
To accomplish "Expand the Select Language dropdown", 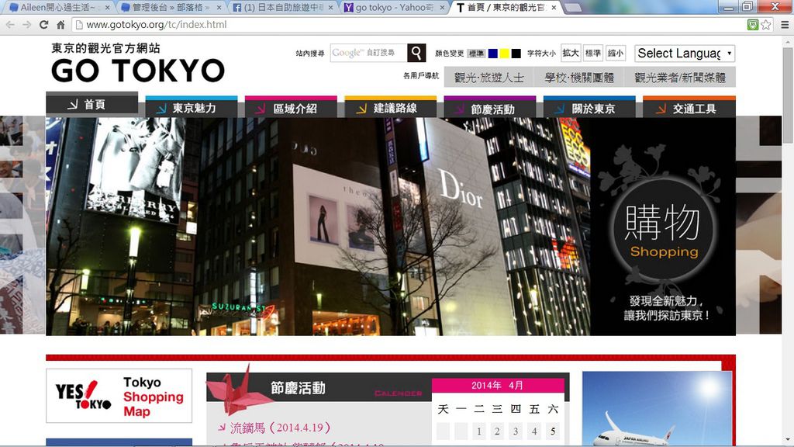I will pyautogui.click(x=685, y=54).
